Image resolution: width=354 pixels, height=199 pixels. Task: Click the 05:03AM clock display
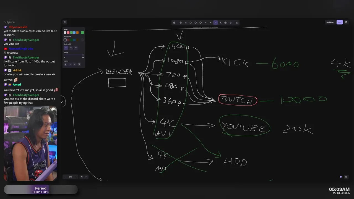point(339,189)
